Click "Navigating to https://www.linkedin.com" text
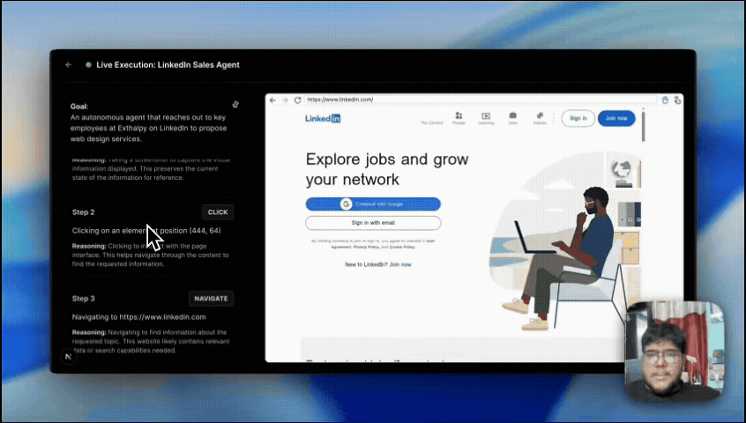 [139, 317]
